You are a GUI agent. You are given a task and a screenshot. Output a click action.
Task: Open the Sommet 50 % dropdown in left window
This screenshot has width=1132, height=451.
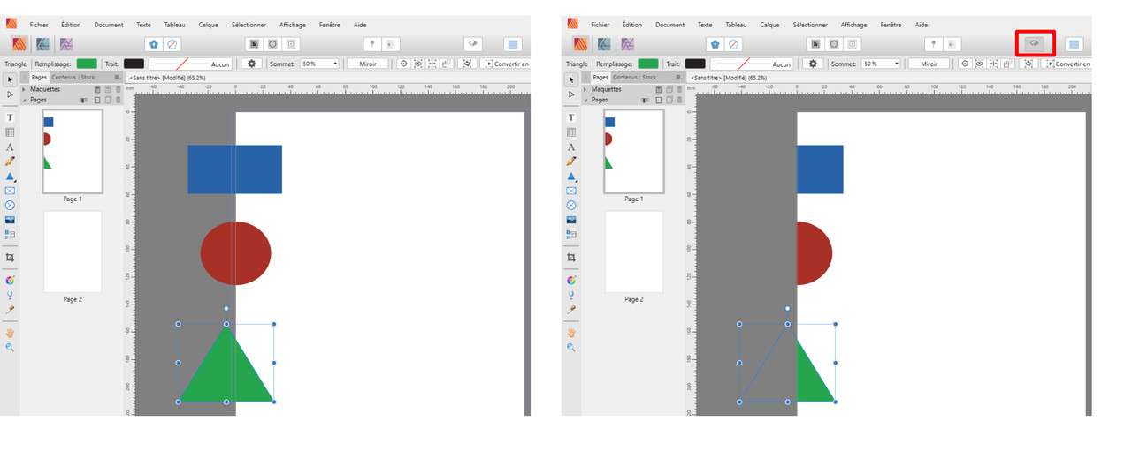(x=320, y=64)
